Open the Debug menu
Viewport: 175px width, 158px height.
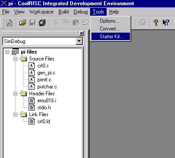coord(81,12)
